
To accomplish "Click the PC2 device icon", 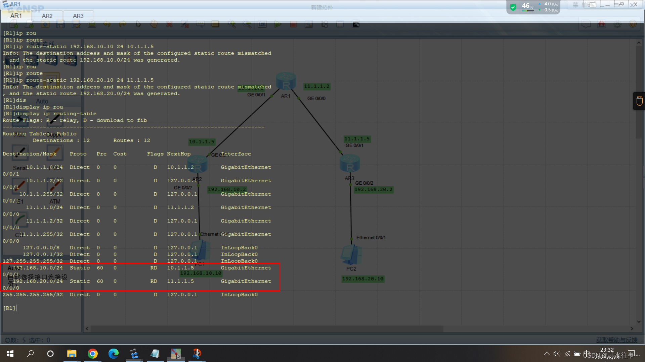I will [x=351, y=255].
